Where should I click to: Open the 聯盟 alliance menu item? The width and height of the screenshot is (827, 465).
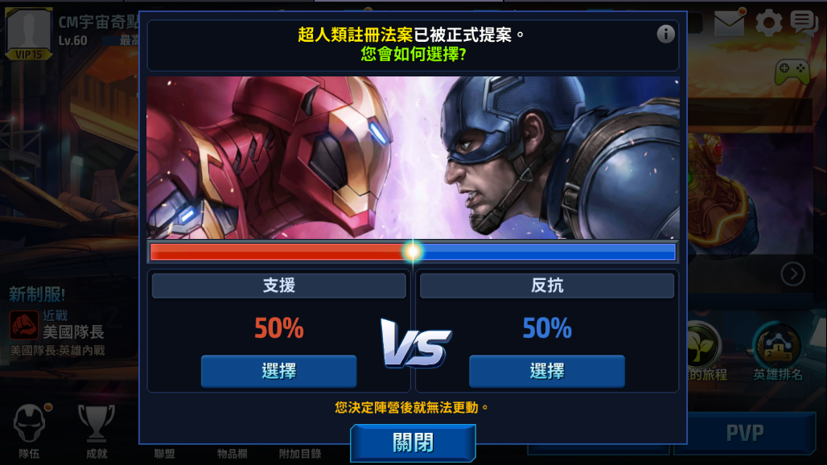165,454
